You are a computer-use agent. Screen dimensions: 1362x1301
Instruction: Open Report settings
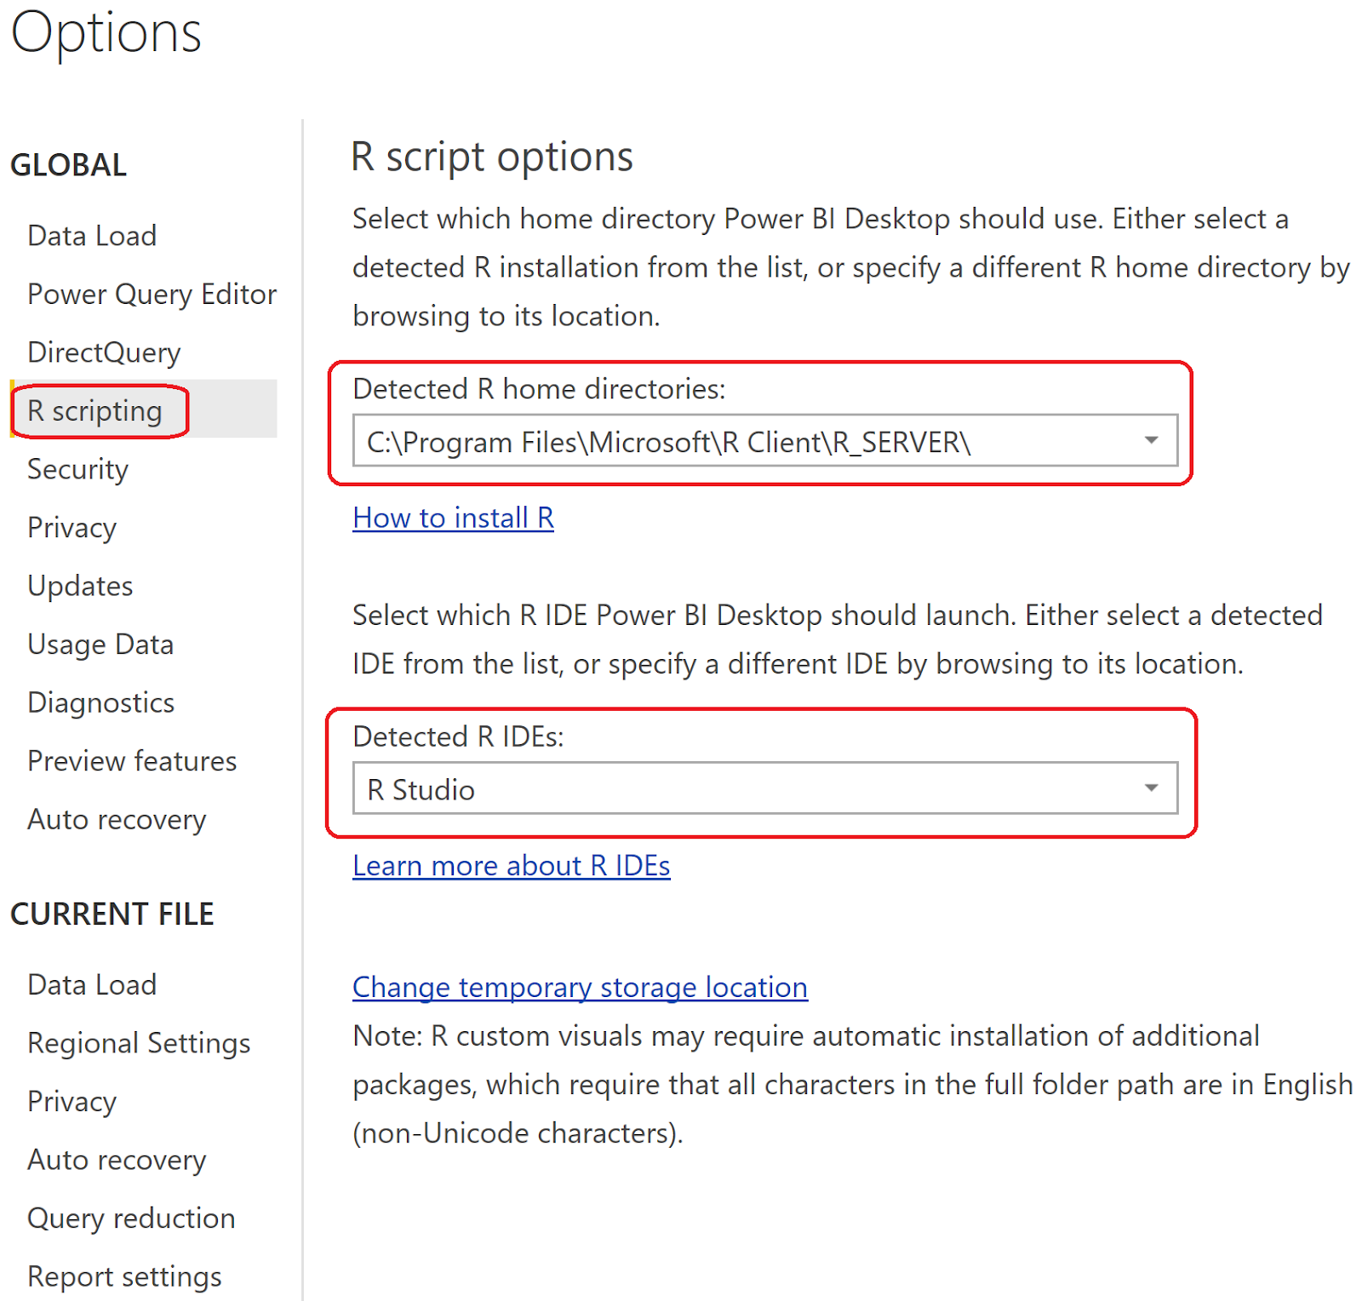point(124,1276)
